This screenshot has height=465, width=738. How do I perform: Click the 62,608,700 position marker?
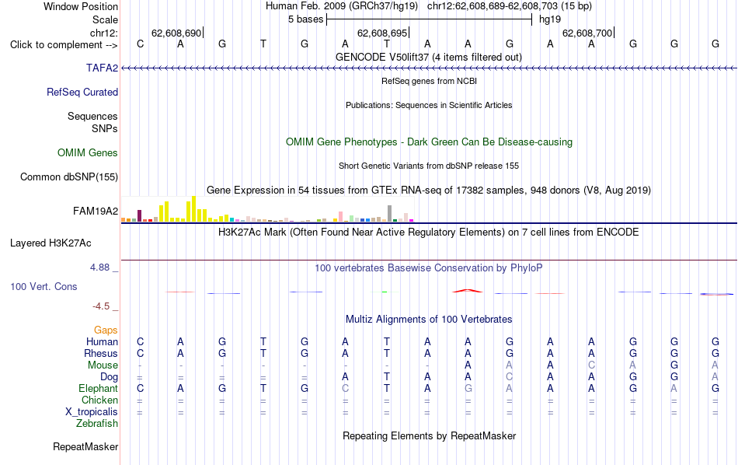pos(587,33)
